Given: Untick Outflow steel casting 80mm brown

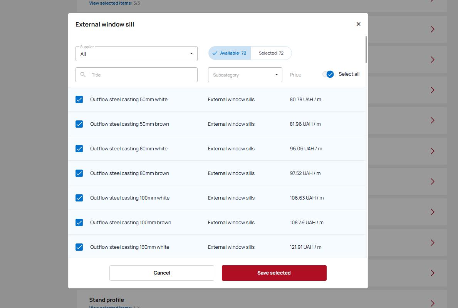Looking at the screenshot, I should click(79, 173).
